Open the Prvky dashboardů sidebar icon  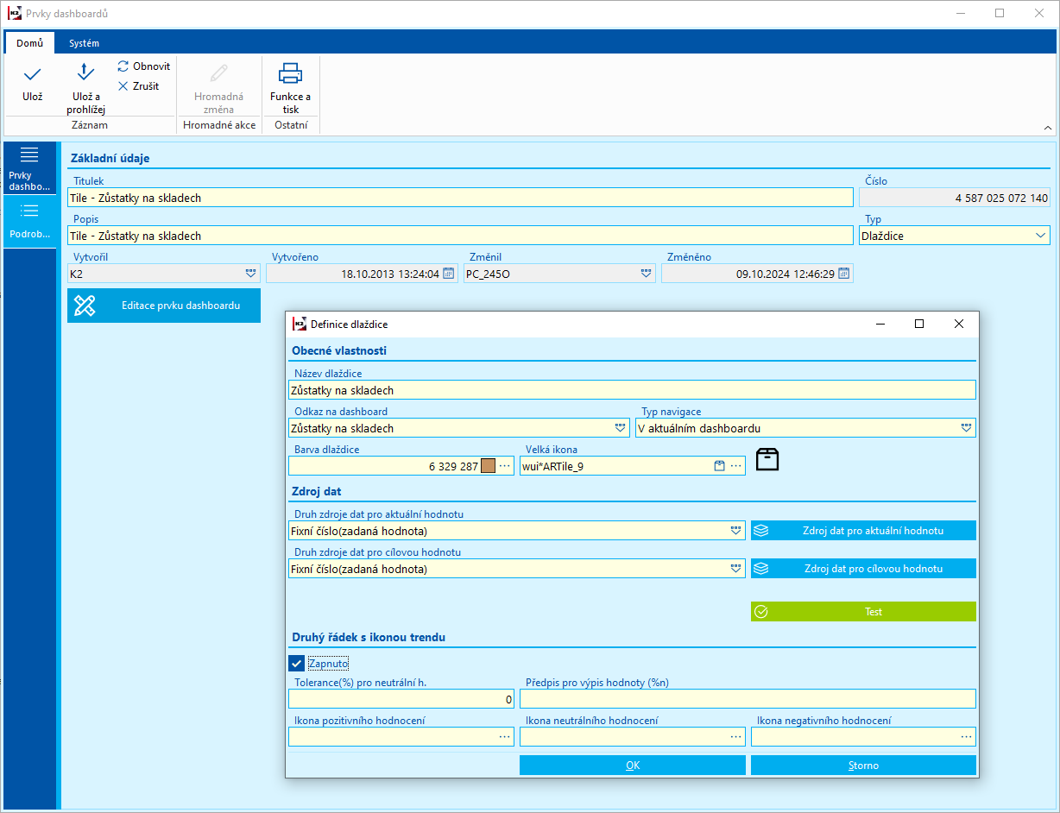[x=29, y=155]
